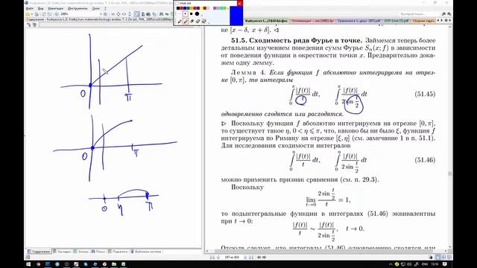This screenshot has width=477, height=268.
Task: Switch to the Сборник задач document tab
Action: click(424, 21)
